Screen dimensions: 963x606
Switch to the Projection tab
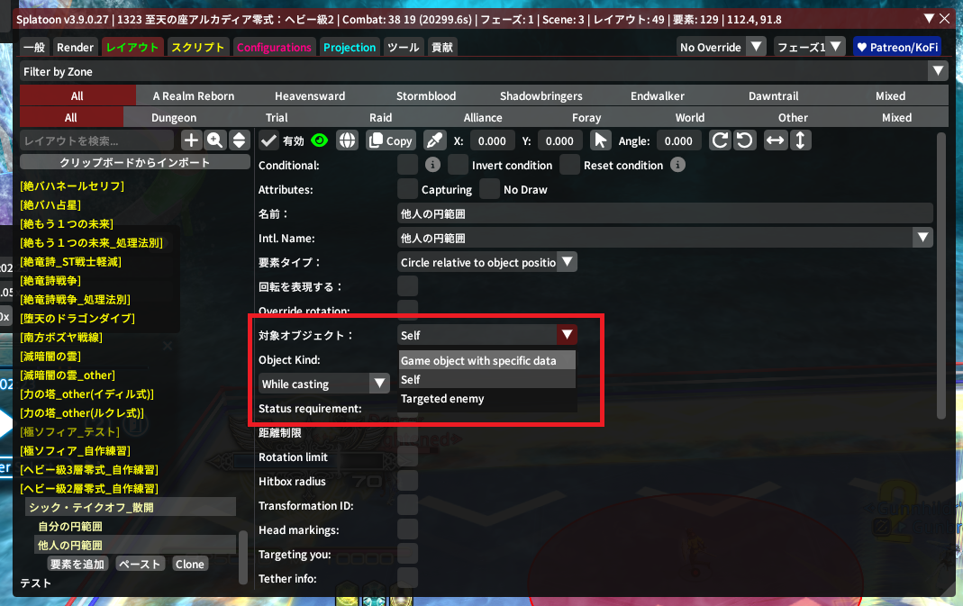[350, 47]
